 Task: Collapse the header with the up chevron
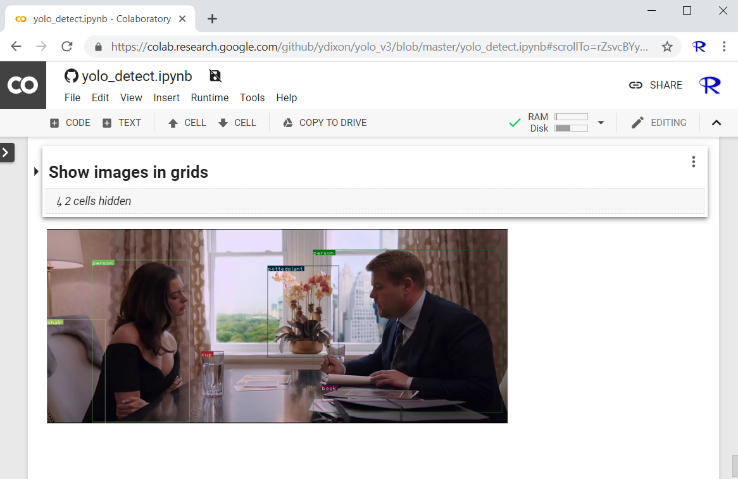tap(716, 123)
